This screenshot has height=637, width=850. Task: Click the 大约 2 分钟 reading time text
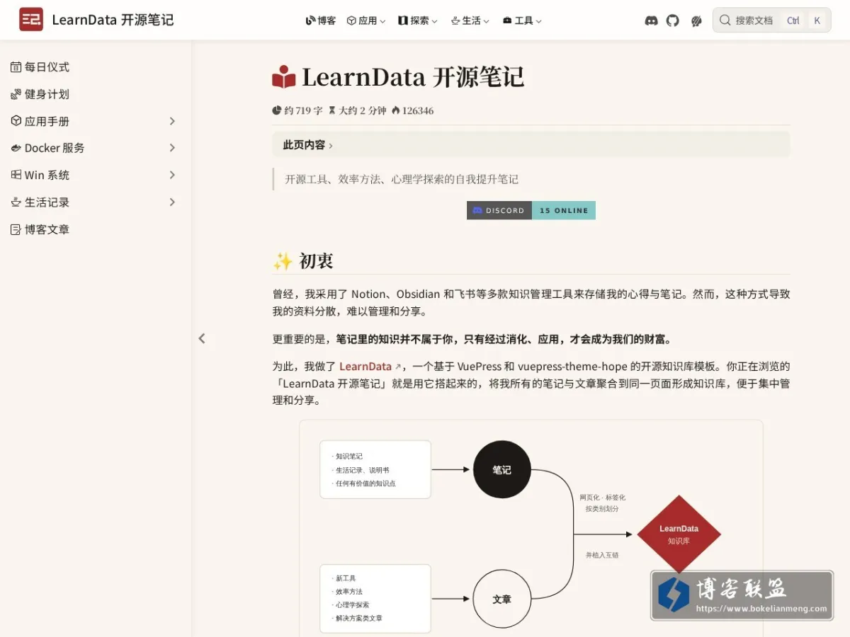click(x=363, y=110)
